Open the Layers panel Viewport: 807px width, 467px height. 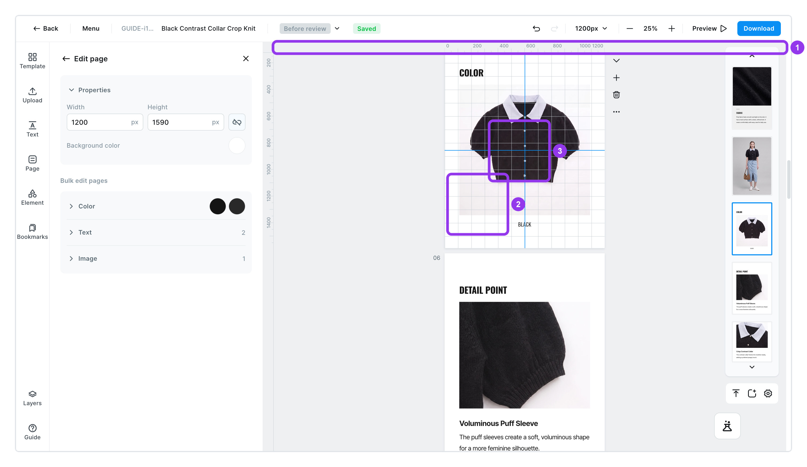pyautogui.click(x=32, y=398)
